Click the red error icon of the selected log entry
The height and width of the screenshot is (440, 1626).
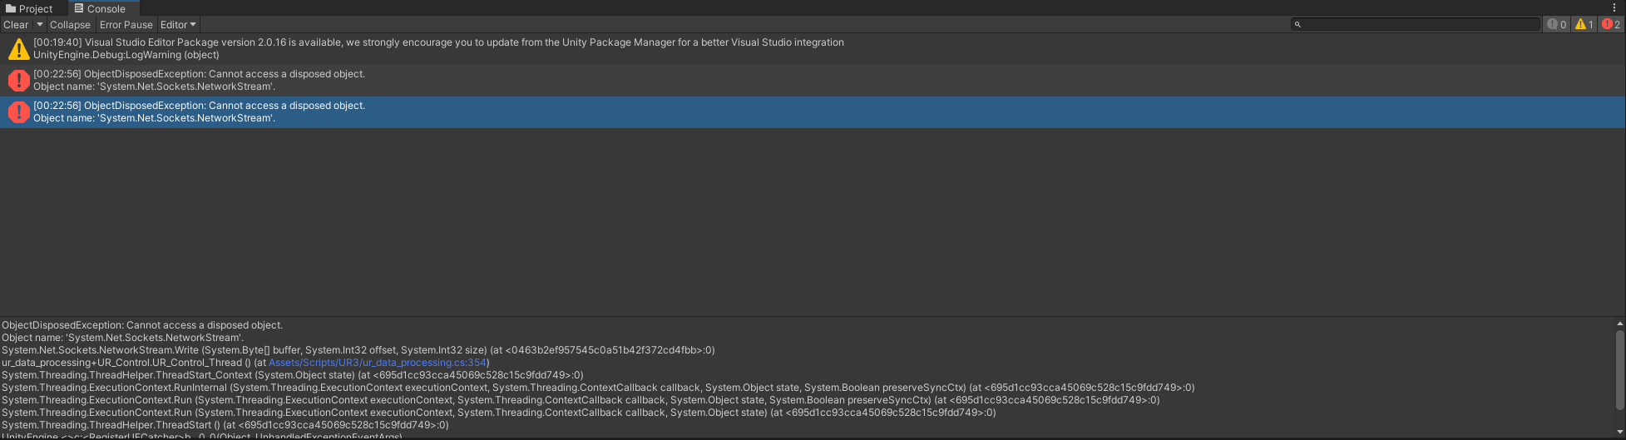pyautogui.click(x=18, y=112)
